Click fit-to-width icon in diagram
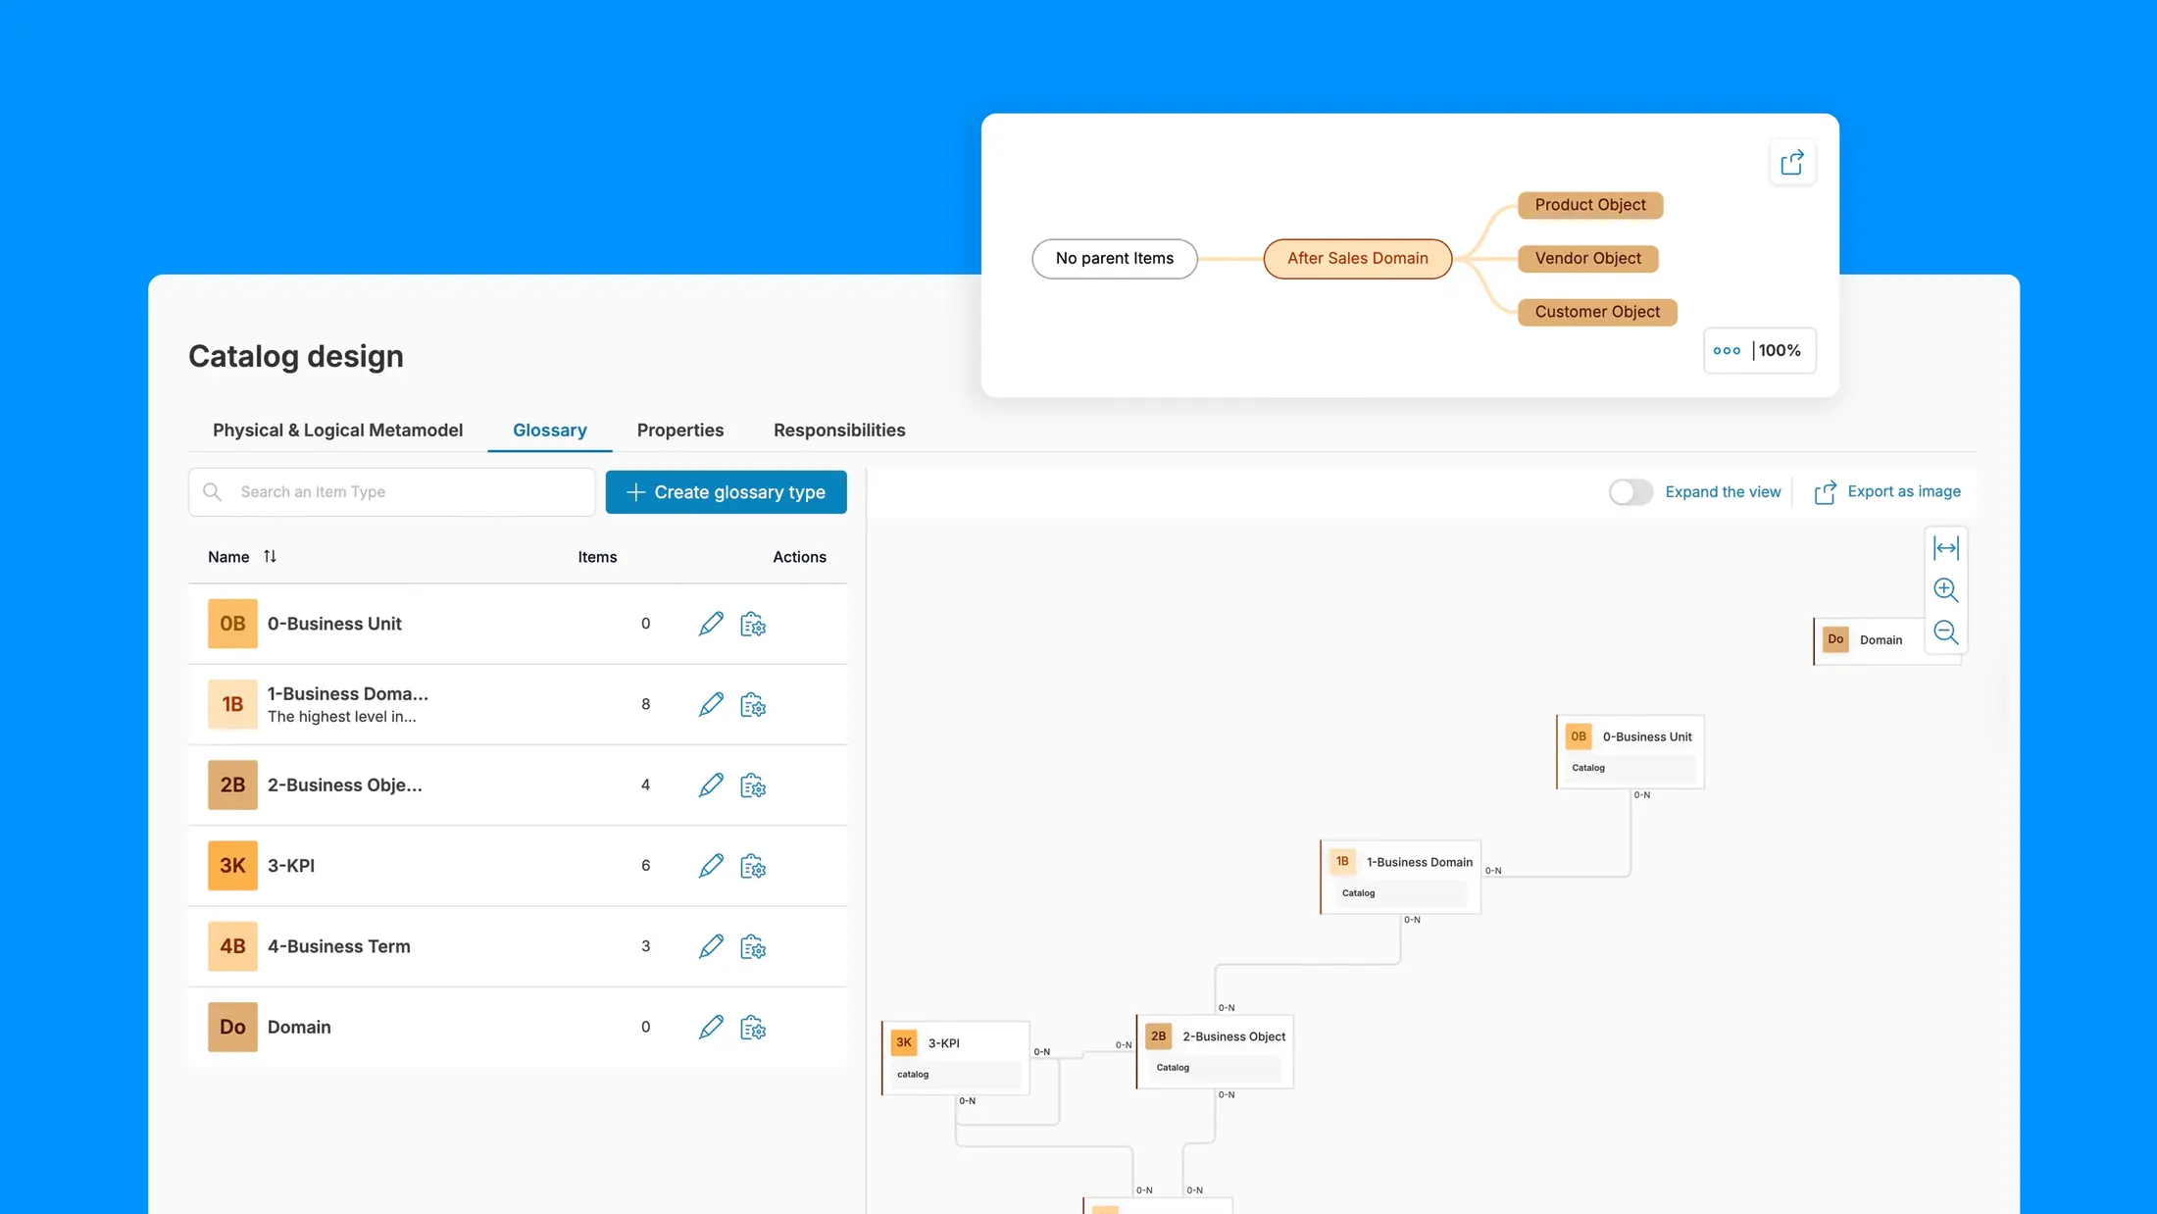Screen dimensions: 2157x1214 pyautogui.click(x=1945, y=548)
